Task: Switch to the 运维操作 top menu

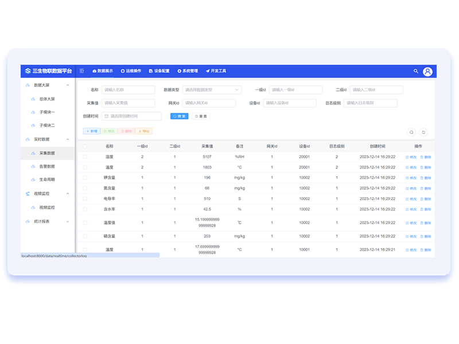Action: pos(131,71)
